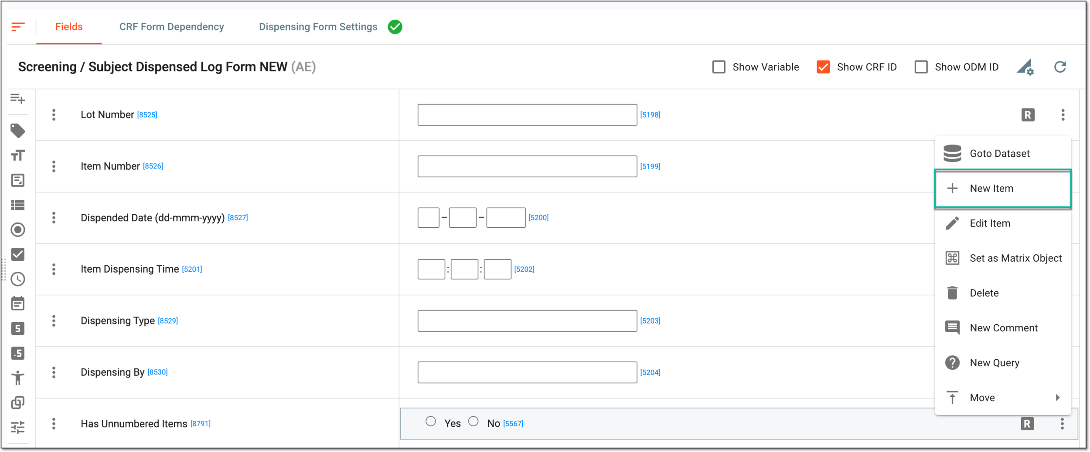Enable the Show ODM ID checkbox
The width and height of the screenshot is (1090, 452).
(x=921, y=67)
